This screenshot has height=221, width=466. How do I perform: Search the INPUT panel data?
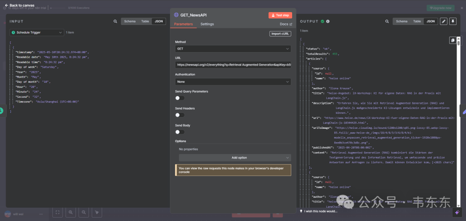[x=115, y=22]
